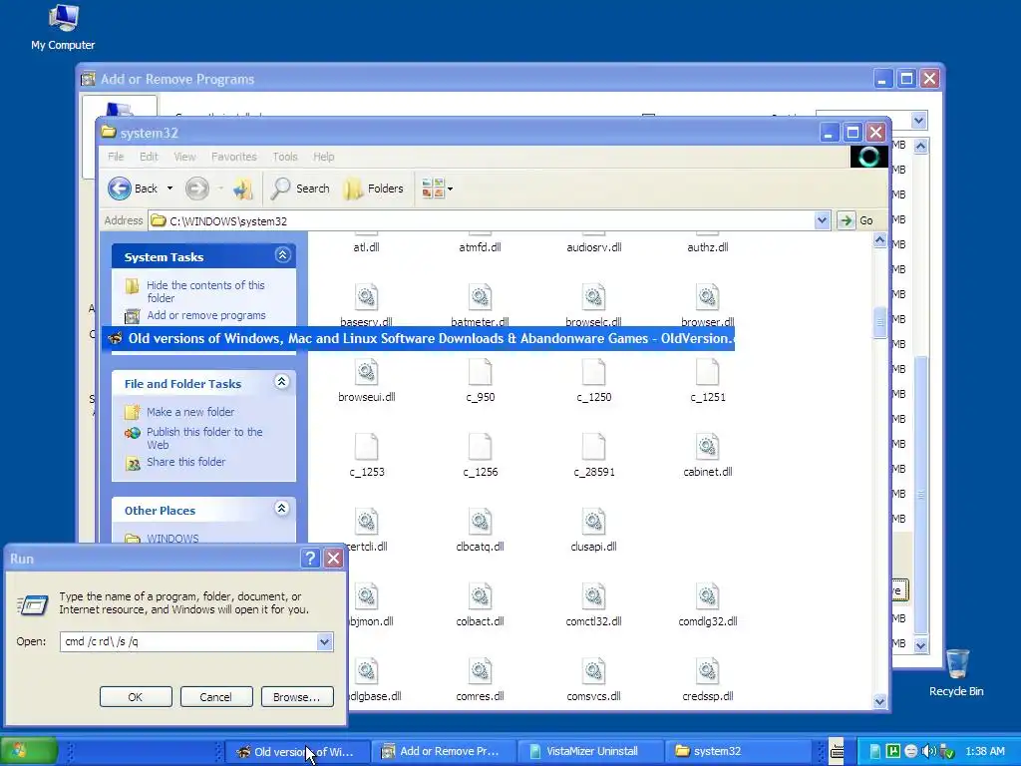1021x766 pixels.
Task: Open Back button history dropdown arrow
Action: coord(170,189)
